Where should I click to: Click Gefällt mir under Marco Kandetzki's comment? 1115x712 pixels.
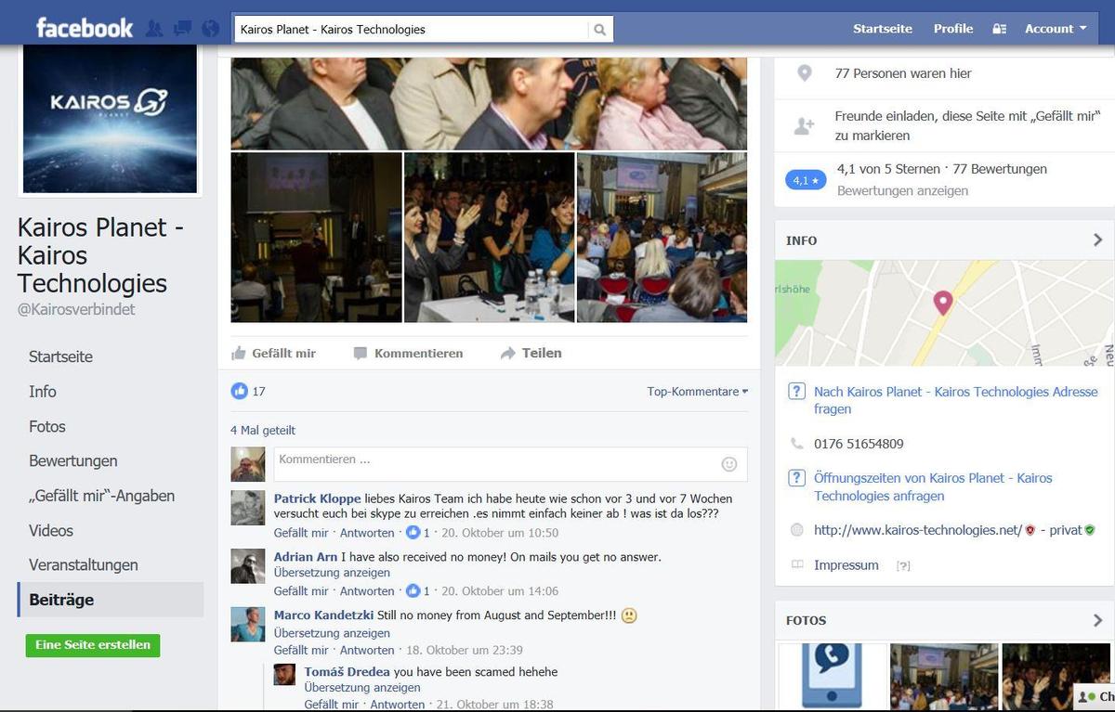point(301,650)
